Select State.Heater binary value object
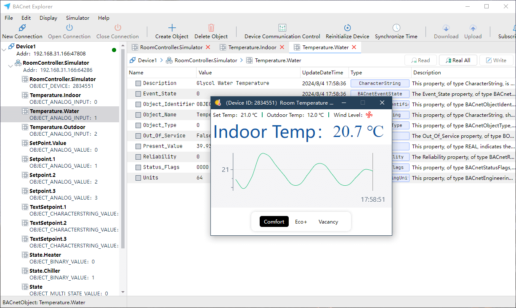The image size is (516, 308). pyautogui.click(x=45, y=255)
